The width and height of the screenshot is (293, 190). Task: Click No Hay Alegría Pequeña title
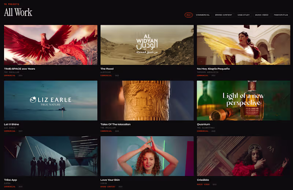coord(213,69)
